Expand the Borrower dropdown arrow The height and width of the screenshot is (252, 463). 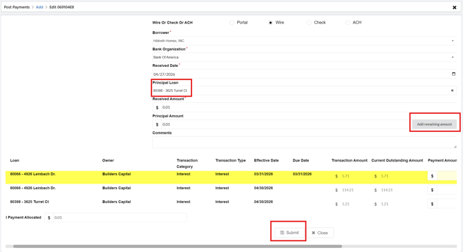pos(453,41)
